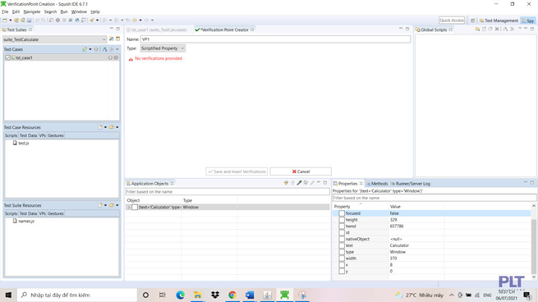
Task: Open the File menu
Action: coord(5,11)
